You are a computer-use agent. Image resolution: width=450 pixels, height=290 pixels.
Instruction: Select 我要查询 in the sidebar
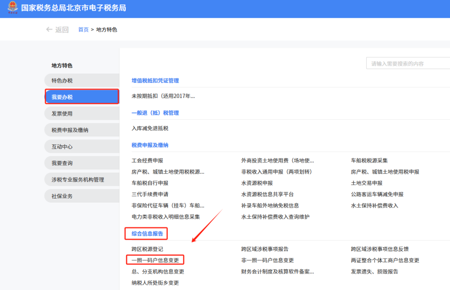click(82, 163)
